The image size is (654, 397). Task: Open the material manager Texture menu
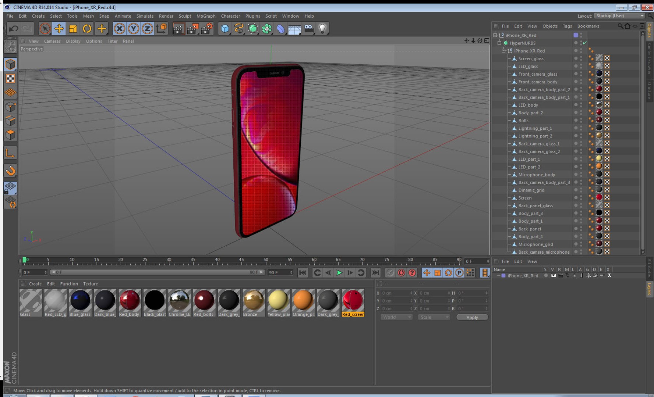pyautogui.click(x=91, y=284)
